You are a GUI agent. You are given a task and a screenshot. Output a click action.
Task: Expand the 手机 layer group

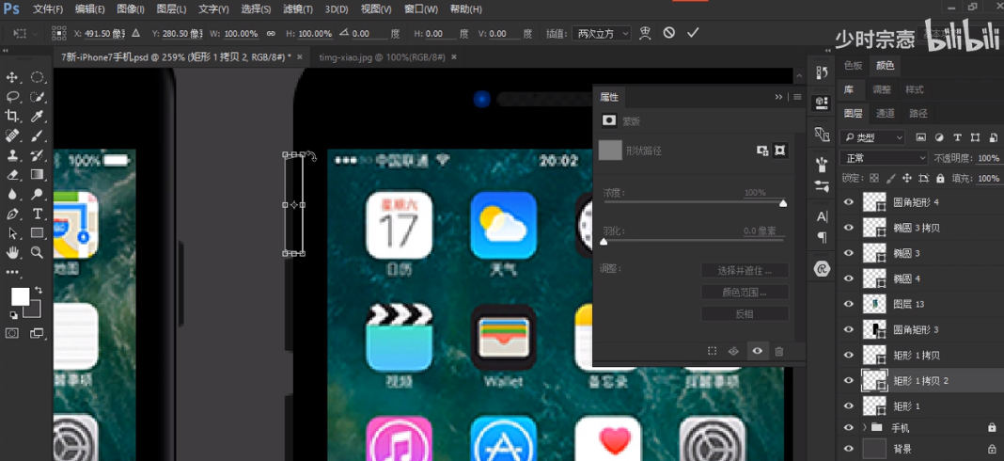click(867, 428)
